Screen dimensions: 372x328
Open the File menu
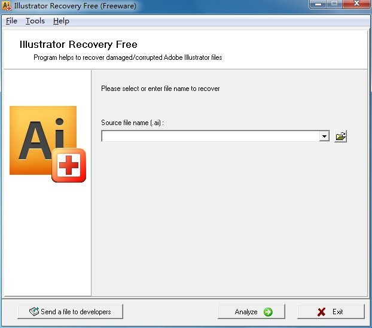[x=11, y=21]
